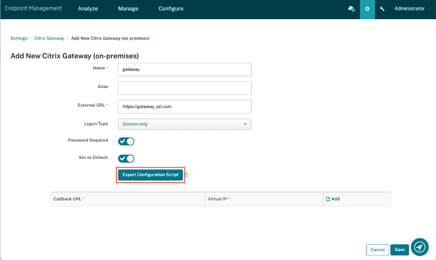Click the help icon beside Export Configuration Script

pos(186,175)
